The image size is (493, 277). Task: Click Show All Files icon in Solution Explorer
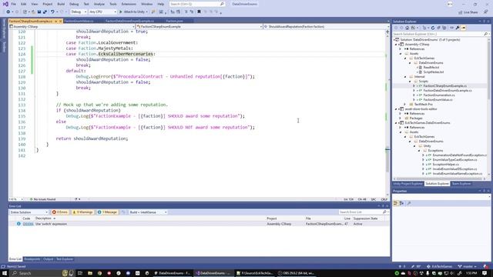click(x=444, y=28)
